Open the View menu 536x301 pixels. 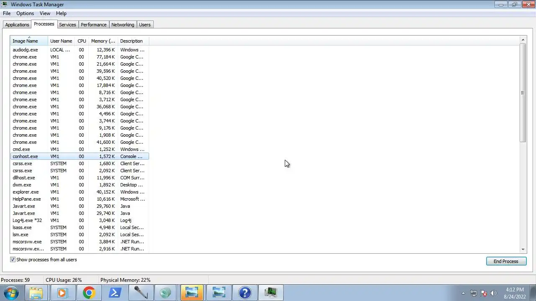click(x=45, y=13)
